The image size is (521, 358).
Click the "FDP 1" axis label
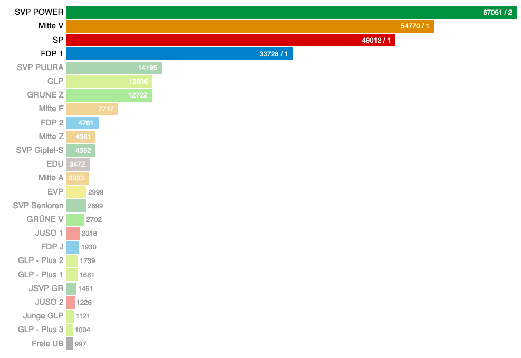(x=52, y=54)
